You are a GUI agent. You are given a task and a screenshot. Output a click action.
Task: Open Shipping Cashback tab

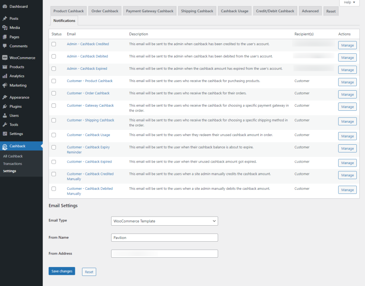(x=197, y=11)
